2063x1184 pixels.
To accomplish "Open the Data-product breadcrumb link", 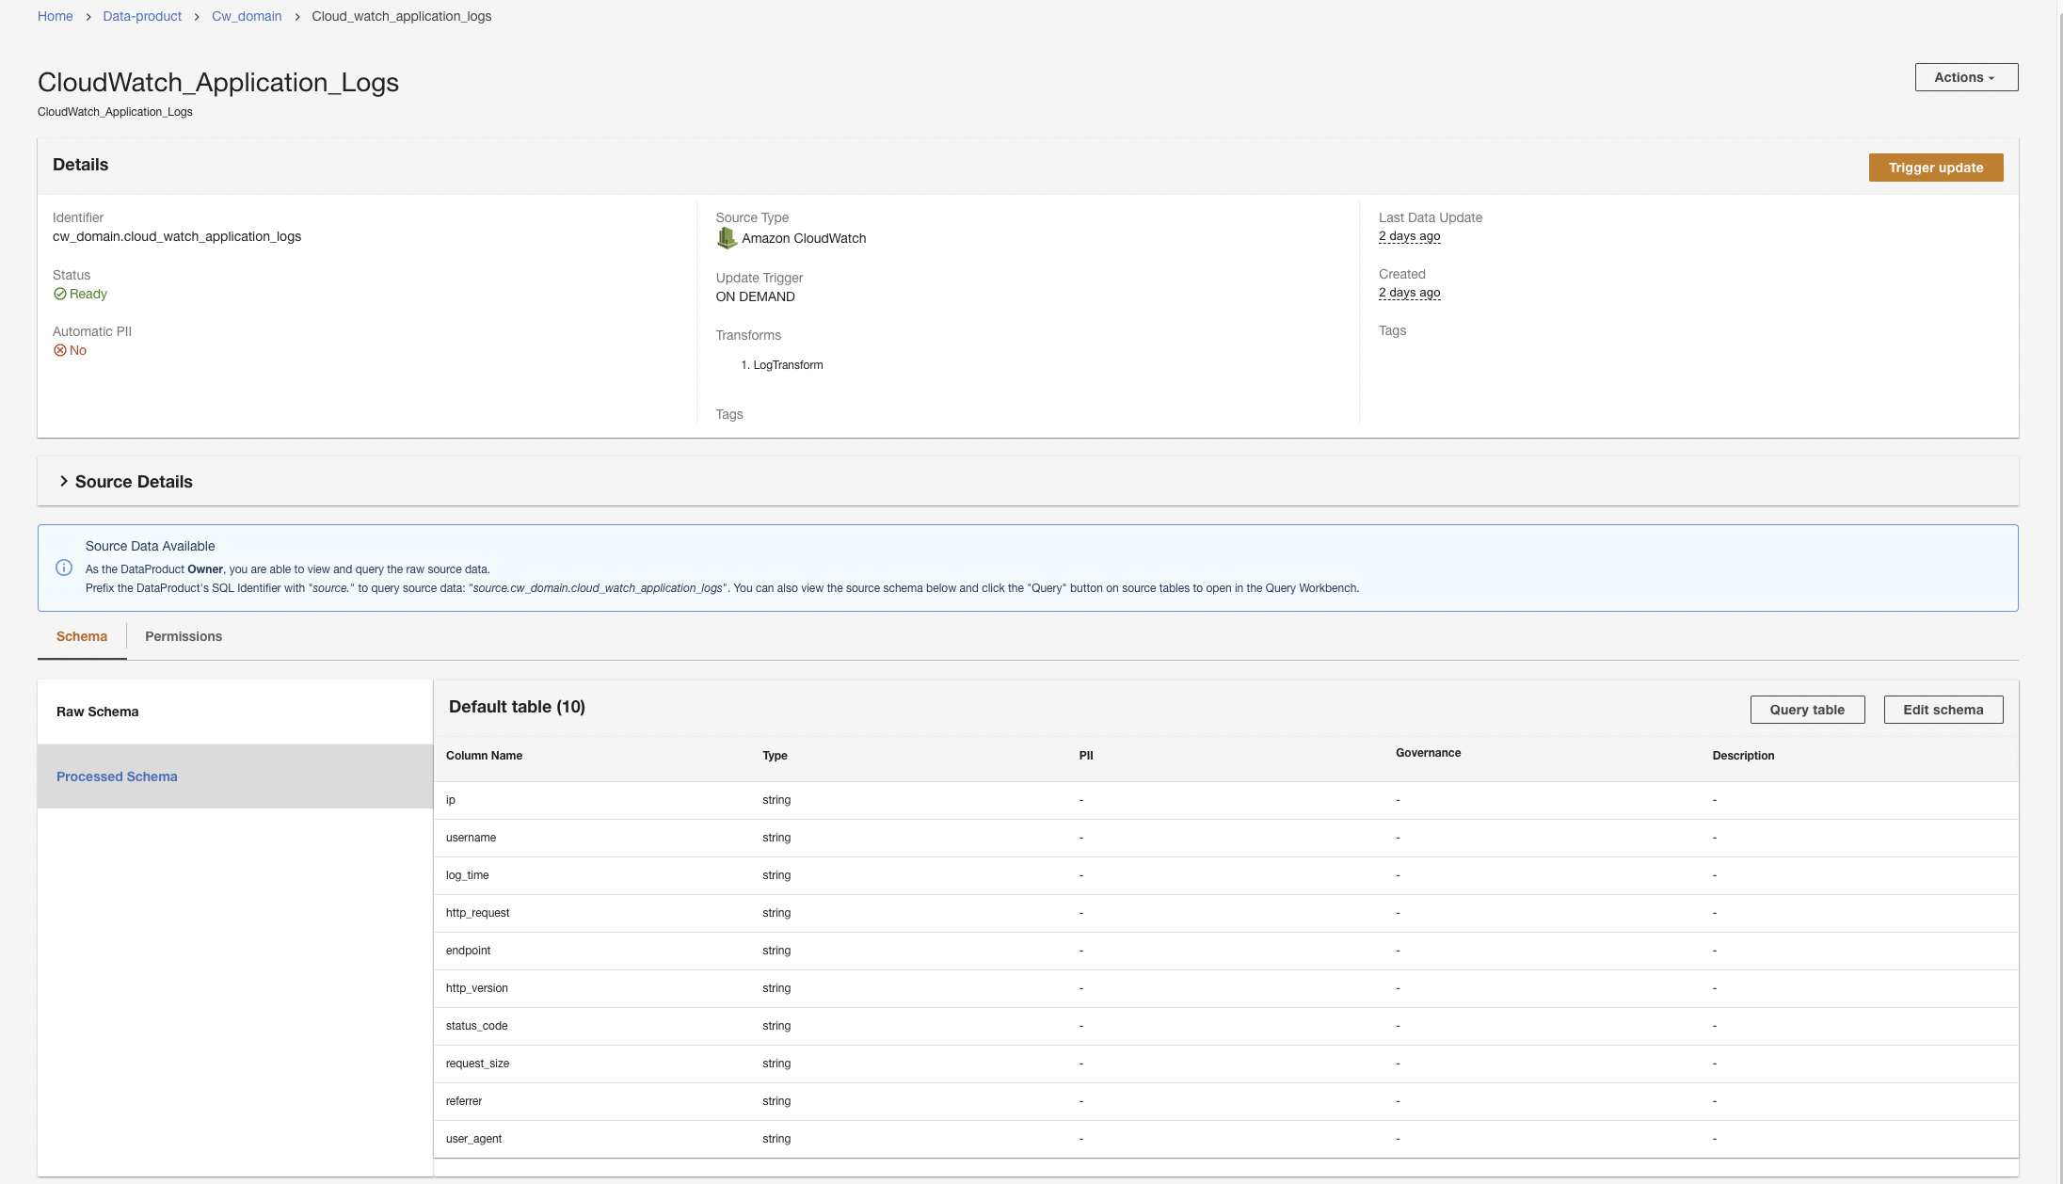I will [142, 16].
